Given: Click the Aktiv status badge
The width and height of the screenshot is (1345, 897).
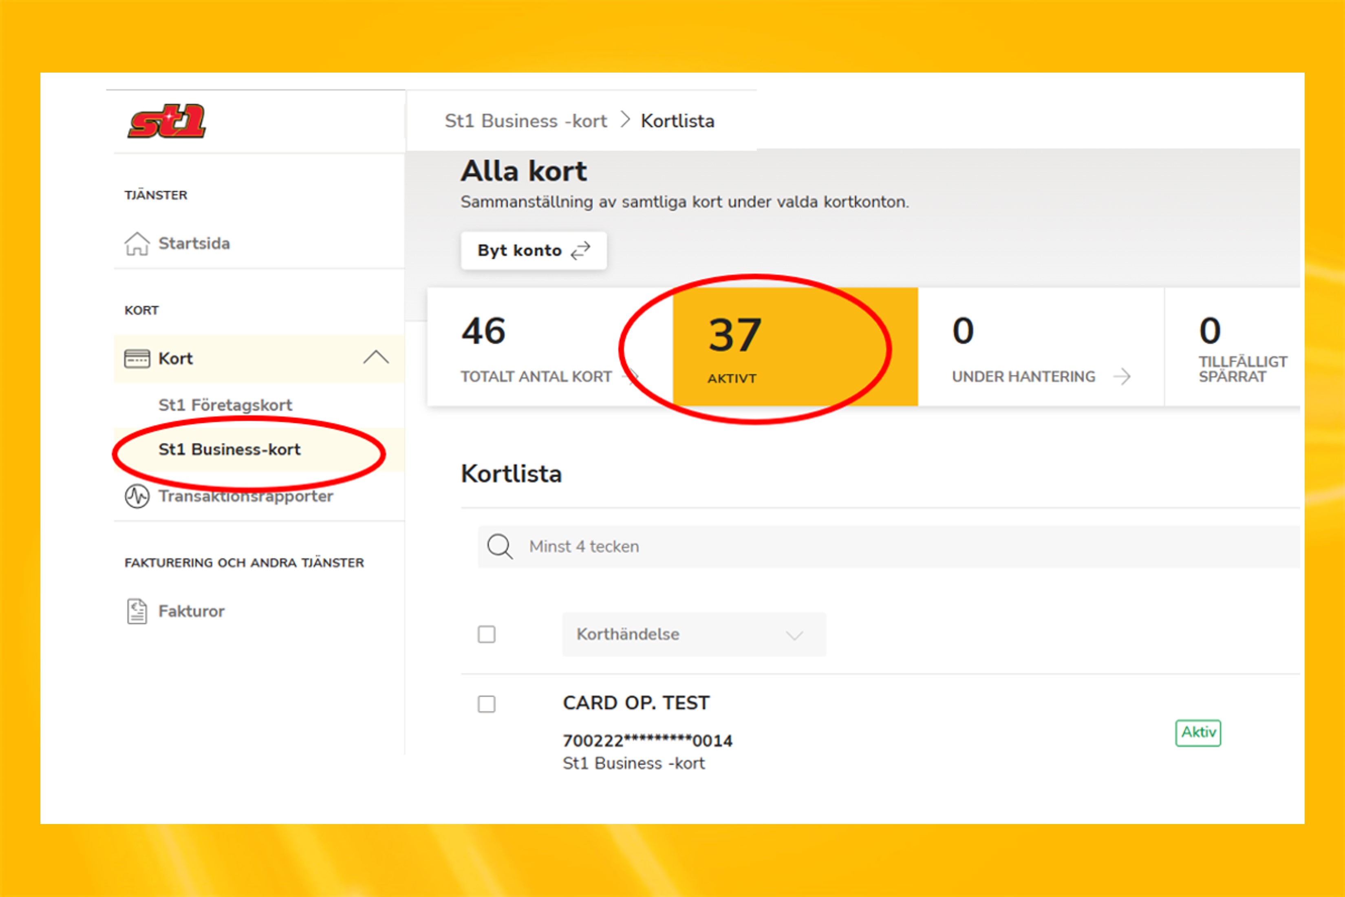Looking at the screenshot, I should click(1198, 733).
